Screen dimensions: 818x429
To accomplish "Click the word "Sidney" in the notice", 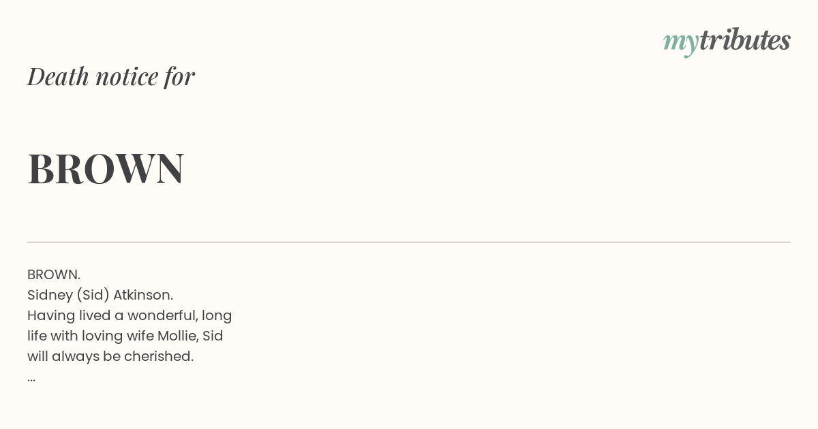I will point(50,296).
